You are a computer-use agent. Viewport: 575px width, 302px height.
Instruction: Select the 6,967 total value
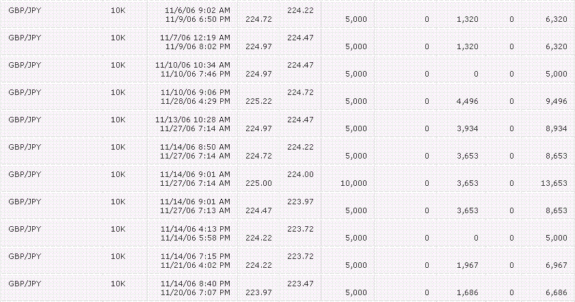[557, 265]
